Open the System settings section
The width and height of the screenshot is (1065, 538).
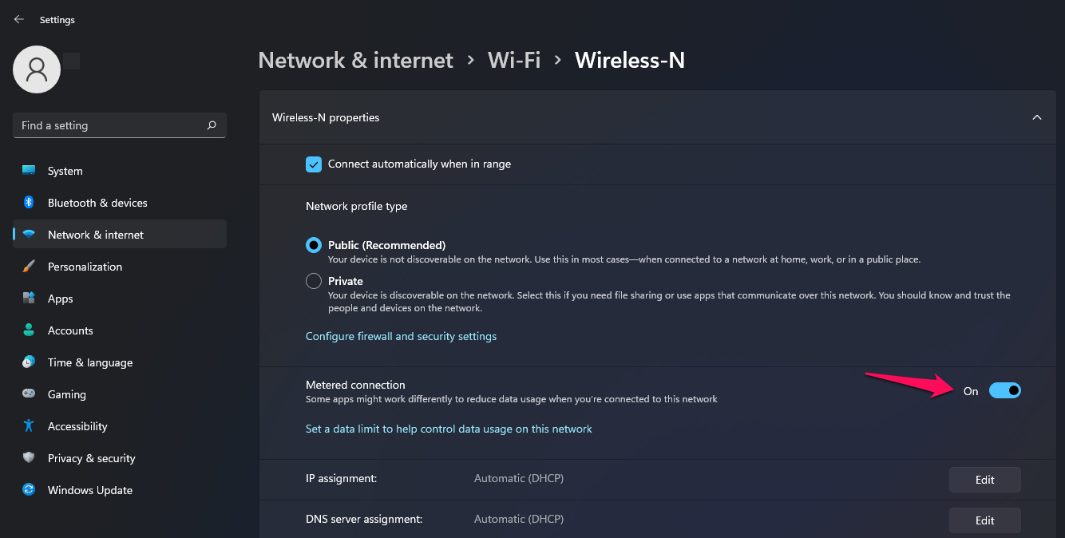tap(64, 170)
